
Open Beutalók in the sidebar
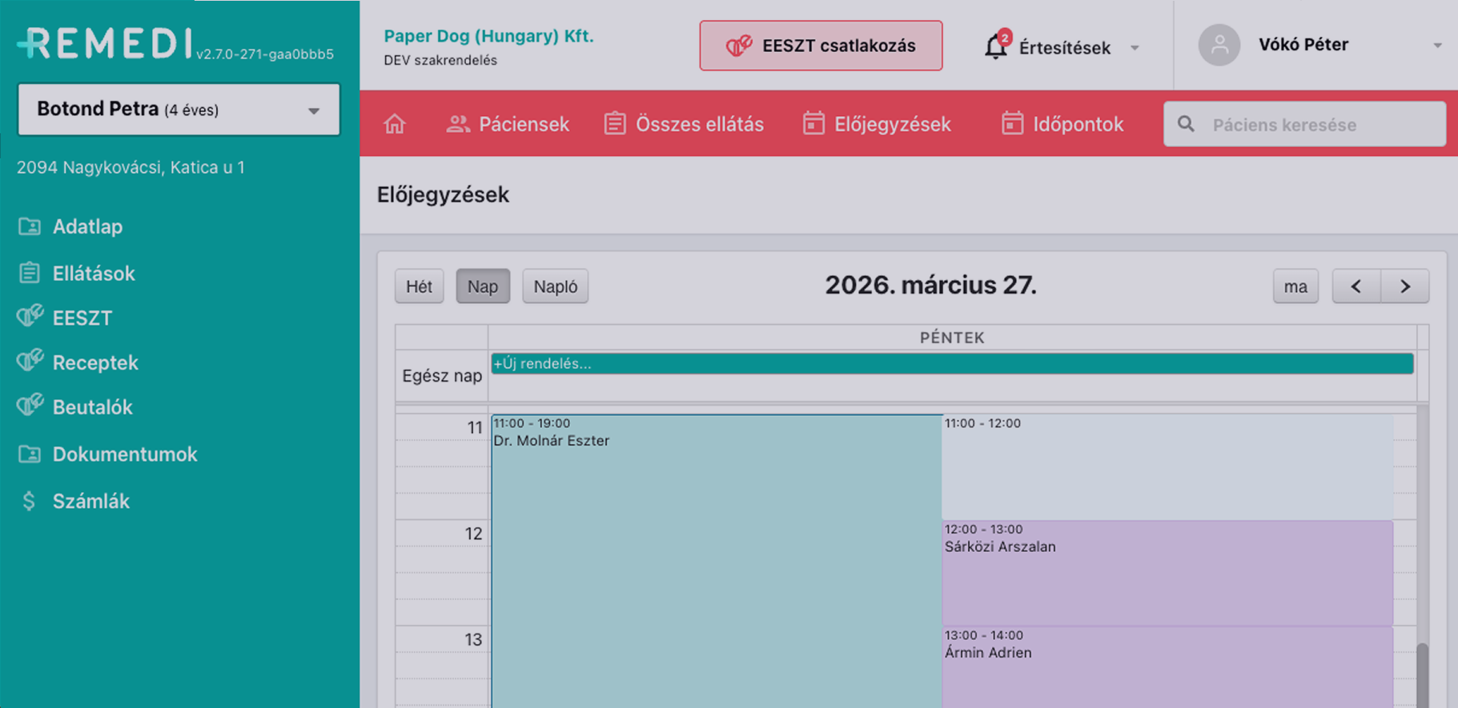[x=92, y=407]
